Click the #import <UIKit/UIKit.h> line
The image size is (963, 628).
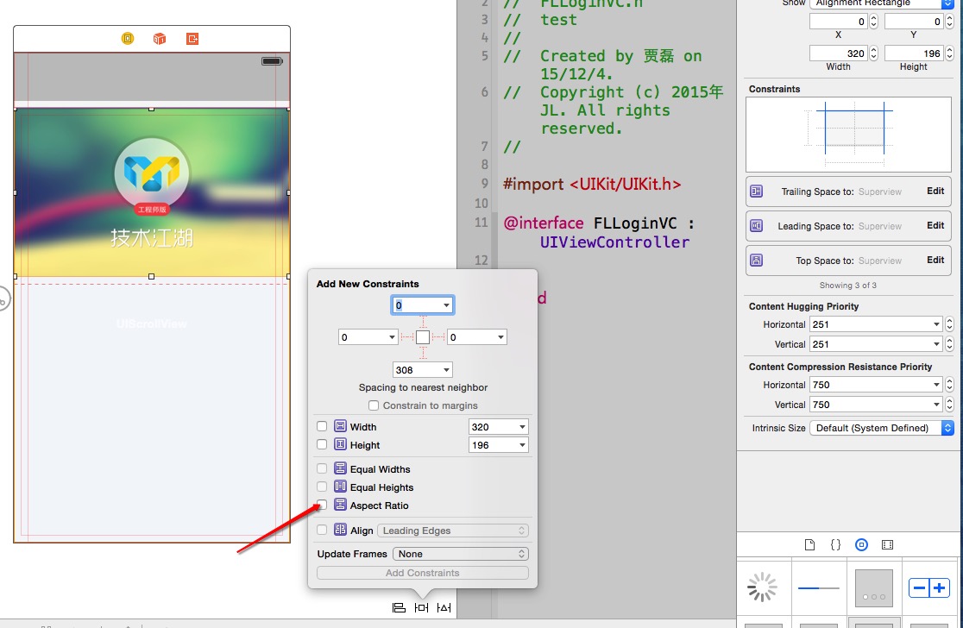point(592,184)
